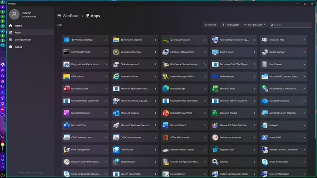Expand the Screen Reader entry chevron

pyautogui.click(x=155, y=161)
